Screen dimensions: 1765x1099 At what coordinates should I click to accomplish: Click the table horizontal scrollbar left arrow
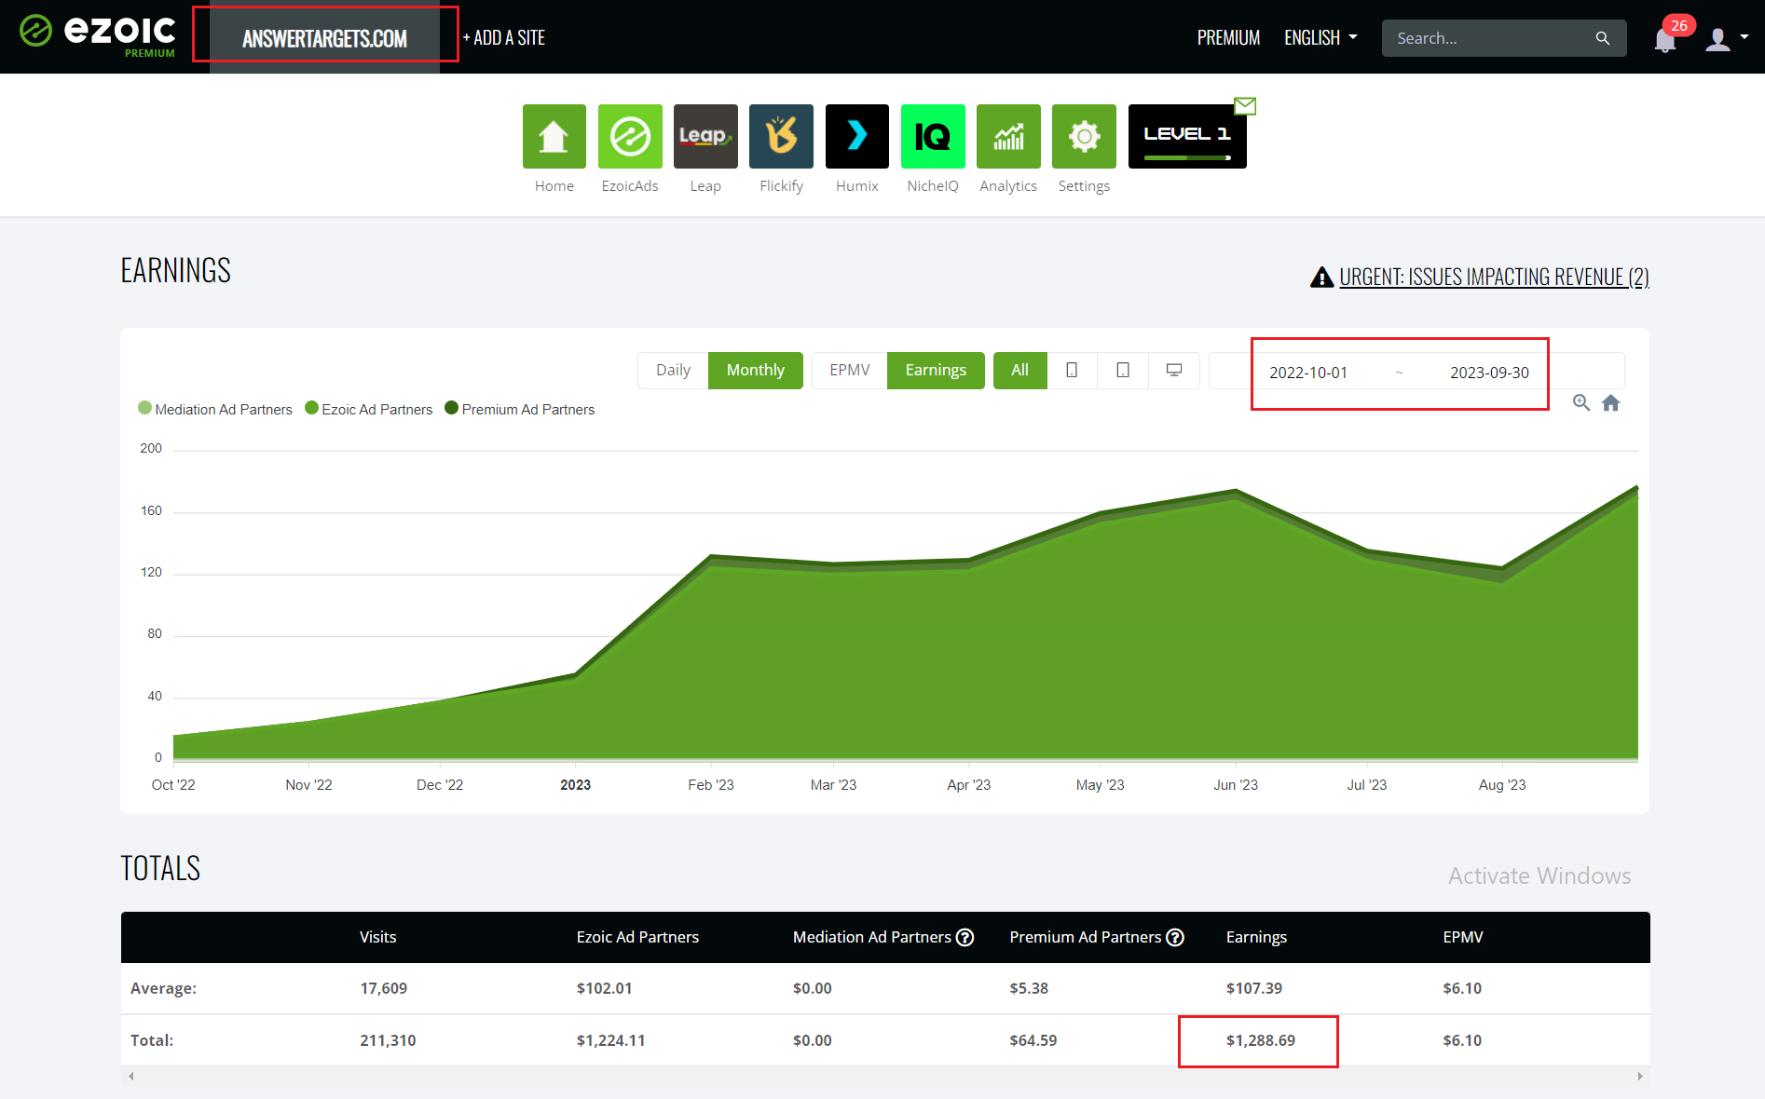pos(131,1076)
